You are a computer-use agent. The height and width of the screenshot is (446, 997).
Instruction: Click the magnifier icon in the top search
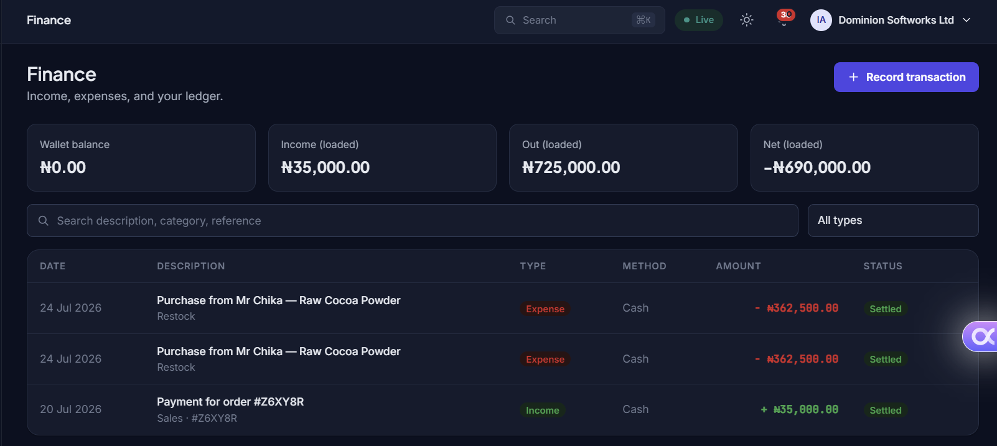tap(510, 20)
